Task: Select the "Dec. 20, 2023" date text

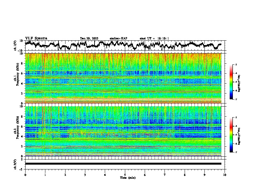Action: coord(89,38)
